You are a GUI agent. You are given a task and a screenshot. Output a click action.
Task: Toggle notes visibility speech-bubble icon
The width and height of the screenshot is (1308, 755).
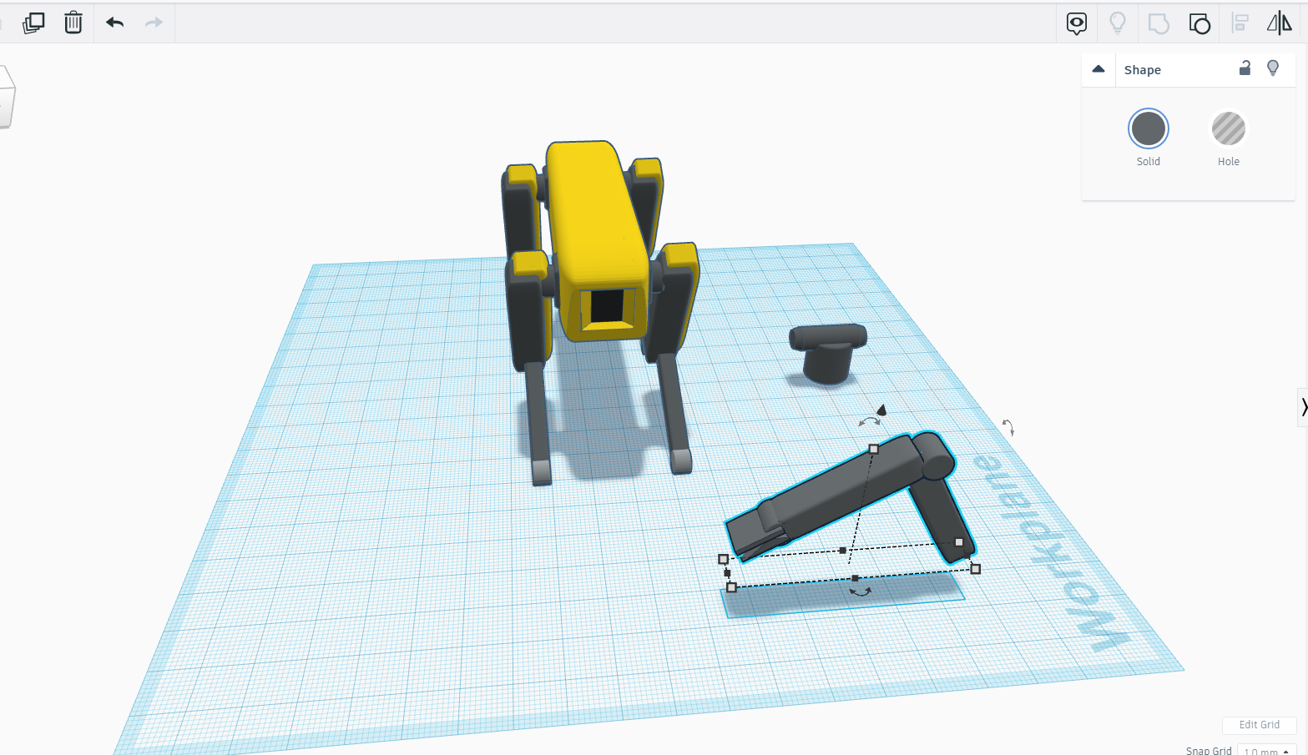coord(1077,23)
